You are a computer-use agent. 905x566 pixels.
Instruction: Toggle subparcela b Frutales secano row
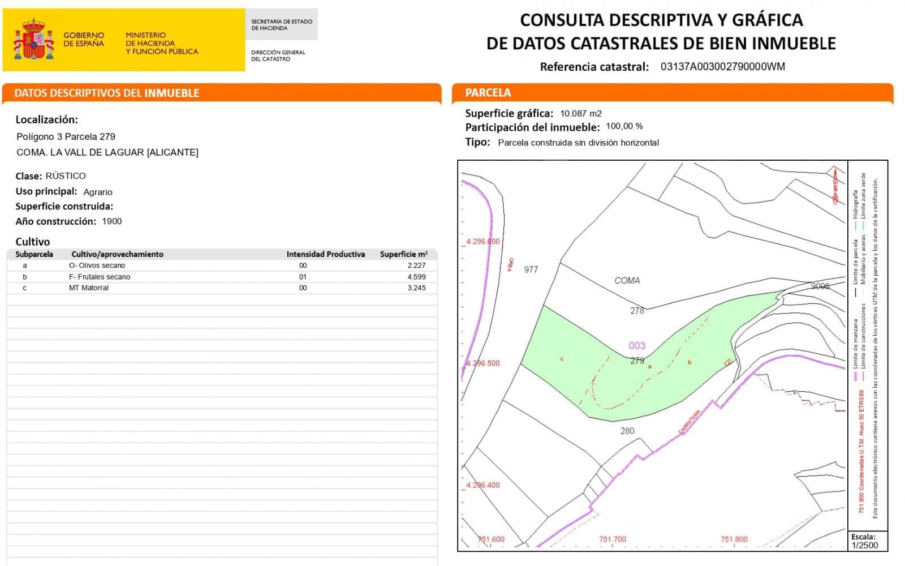226,276
